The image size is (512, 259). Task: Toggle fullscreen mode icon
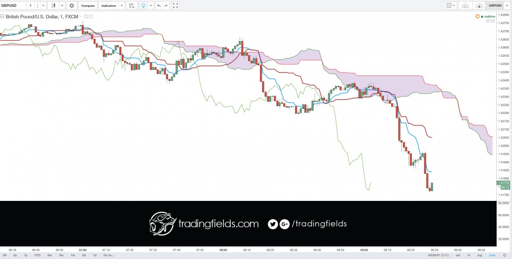(x=175, y=6)
